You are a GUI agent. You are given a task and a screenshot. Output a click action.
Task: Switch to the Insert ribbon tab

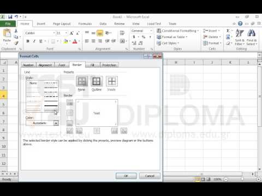tap(41, 24)
